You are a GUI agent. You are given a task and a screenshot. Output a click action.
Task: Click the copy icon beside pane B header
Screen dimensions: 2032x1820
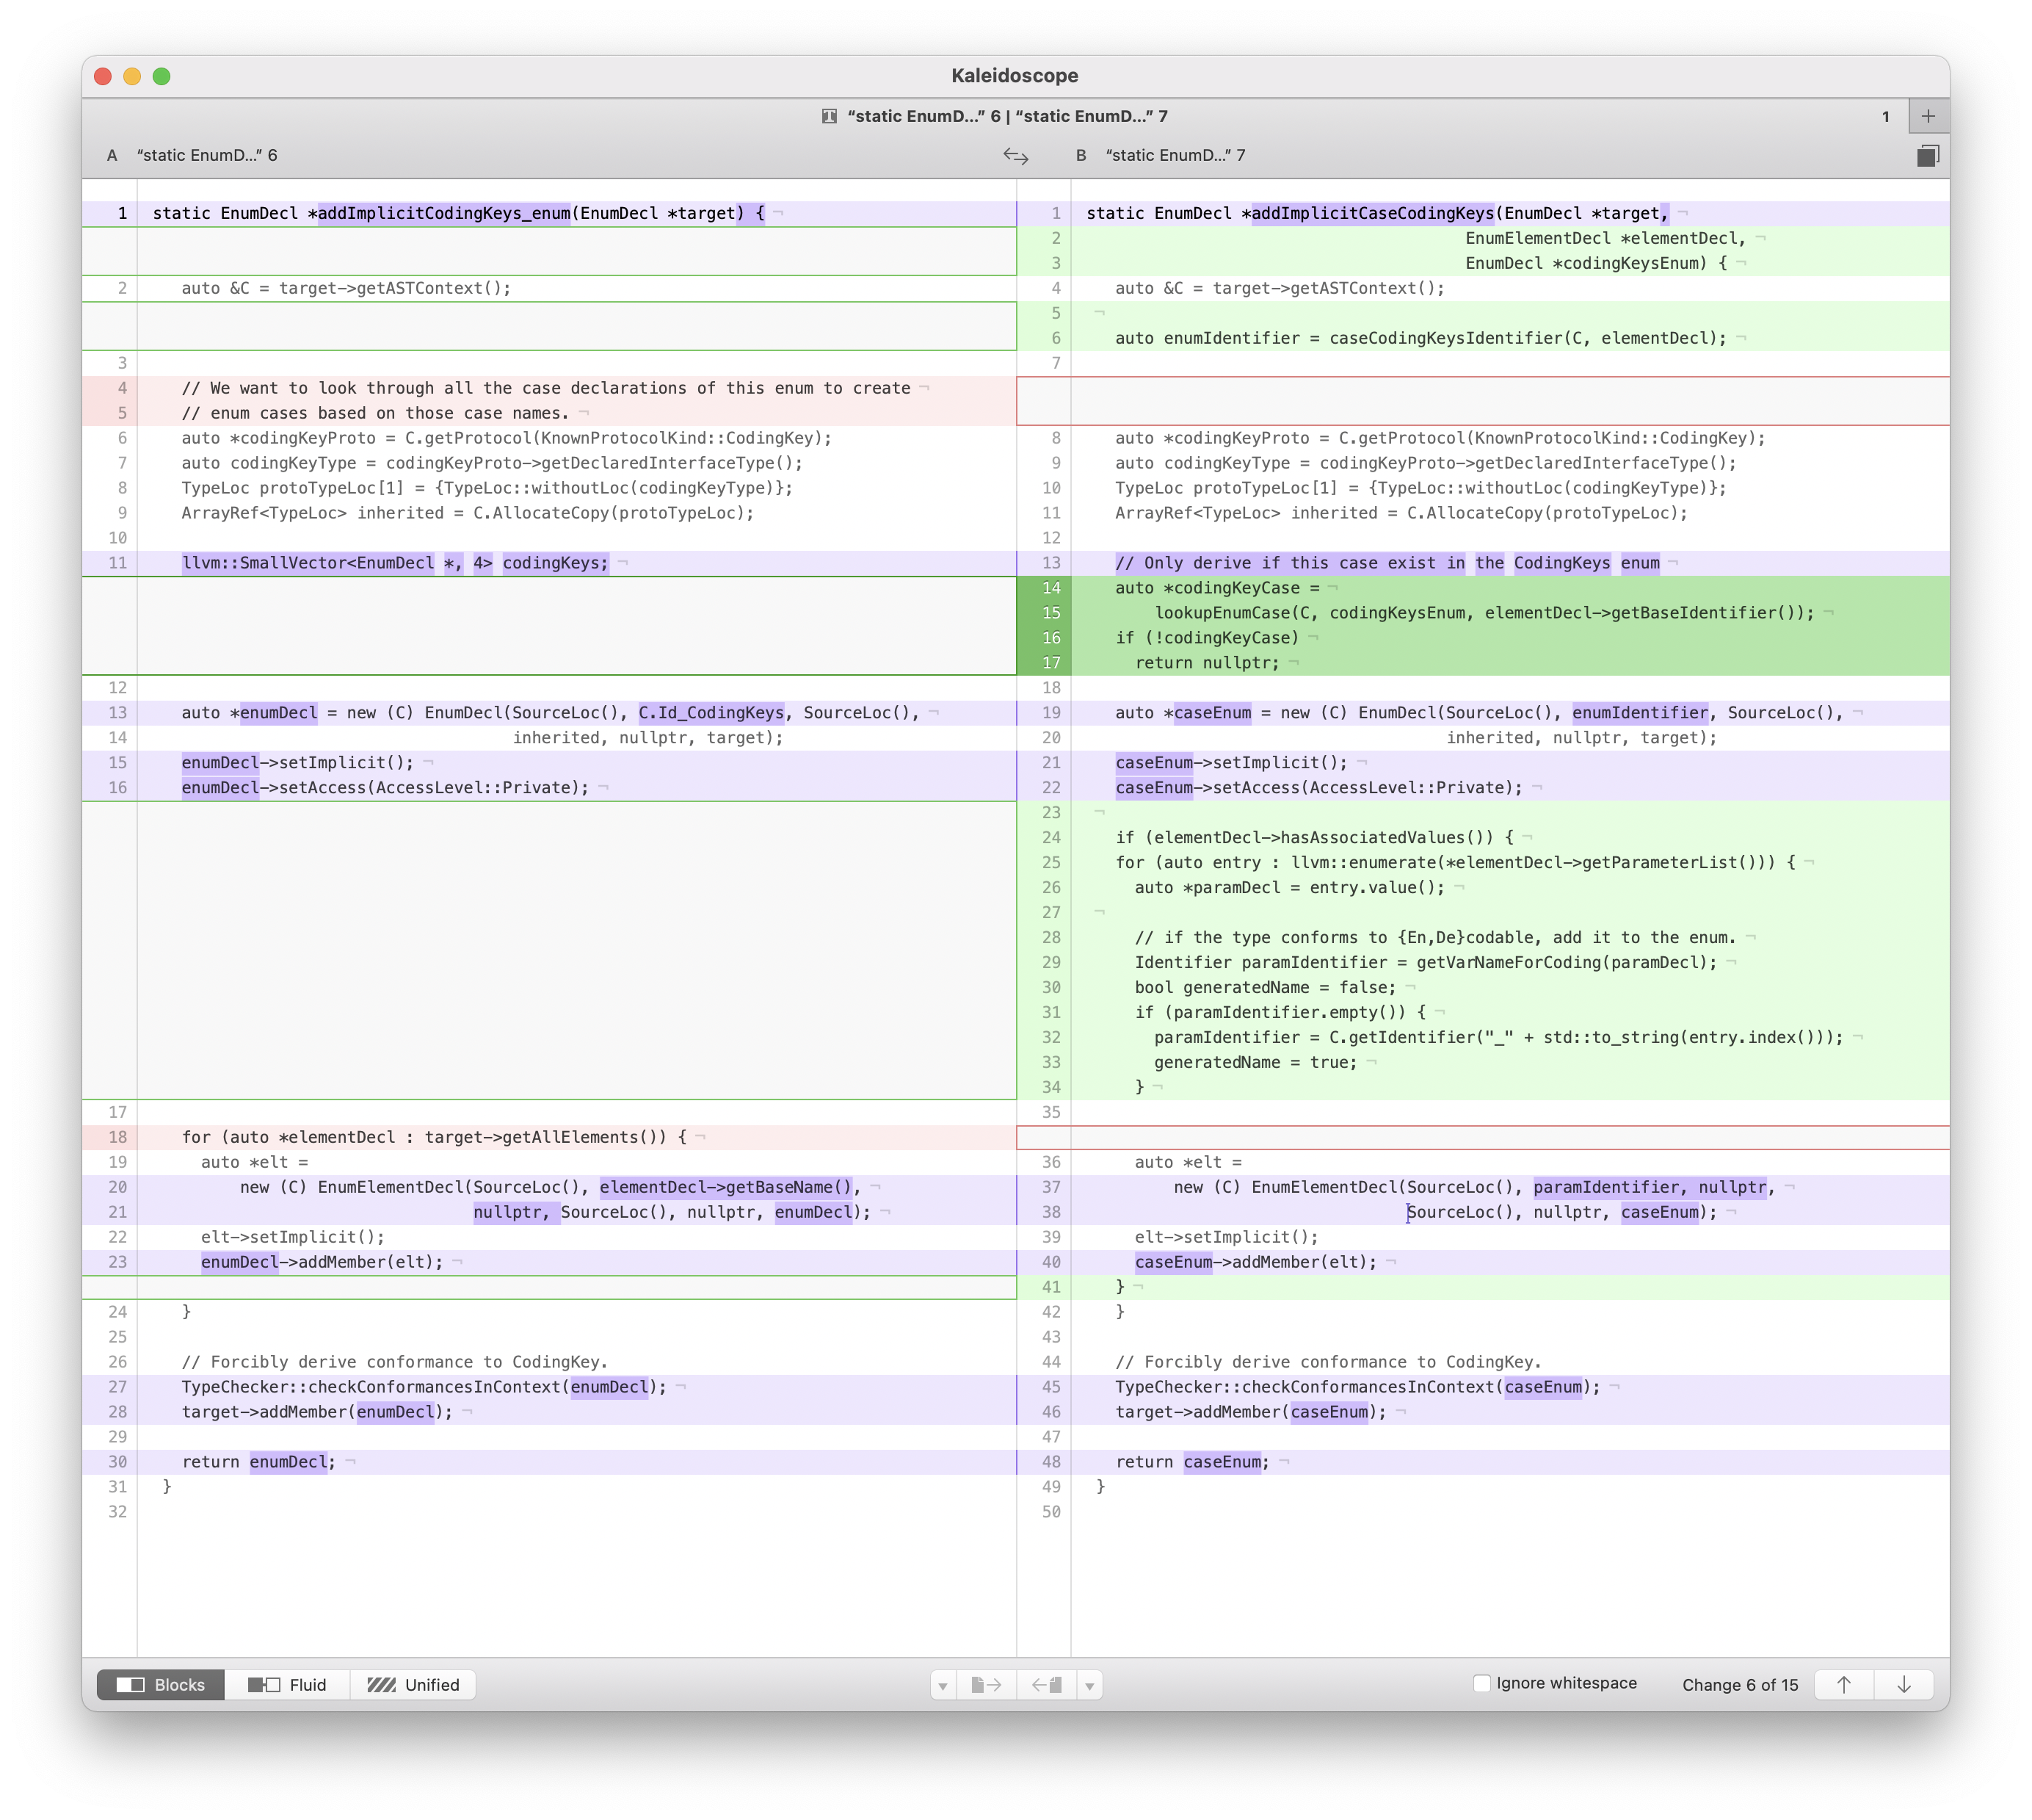pyautogui.click(x=1927, y=155)
